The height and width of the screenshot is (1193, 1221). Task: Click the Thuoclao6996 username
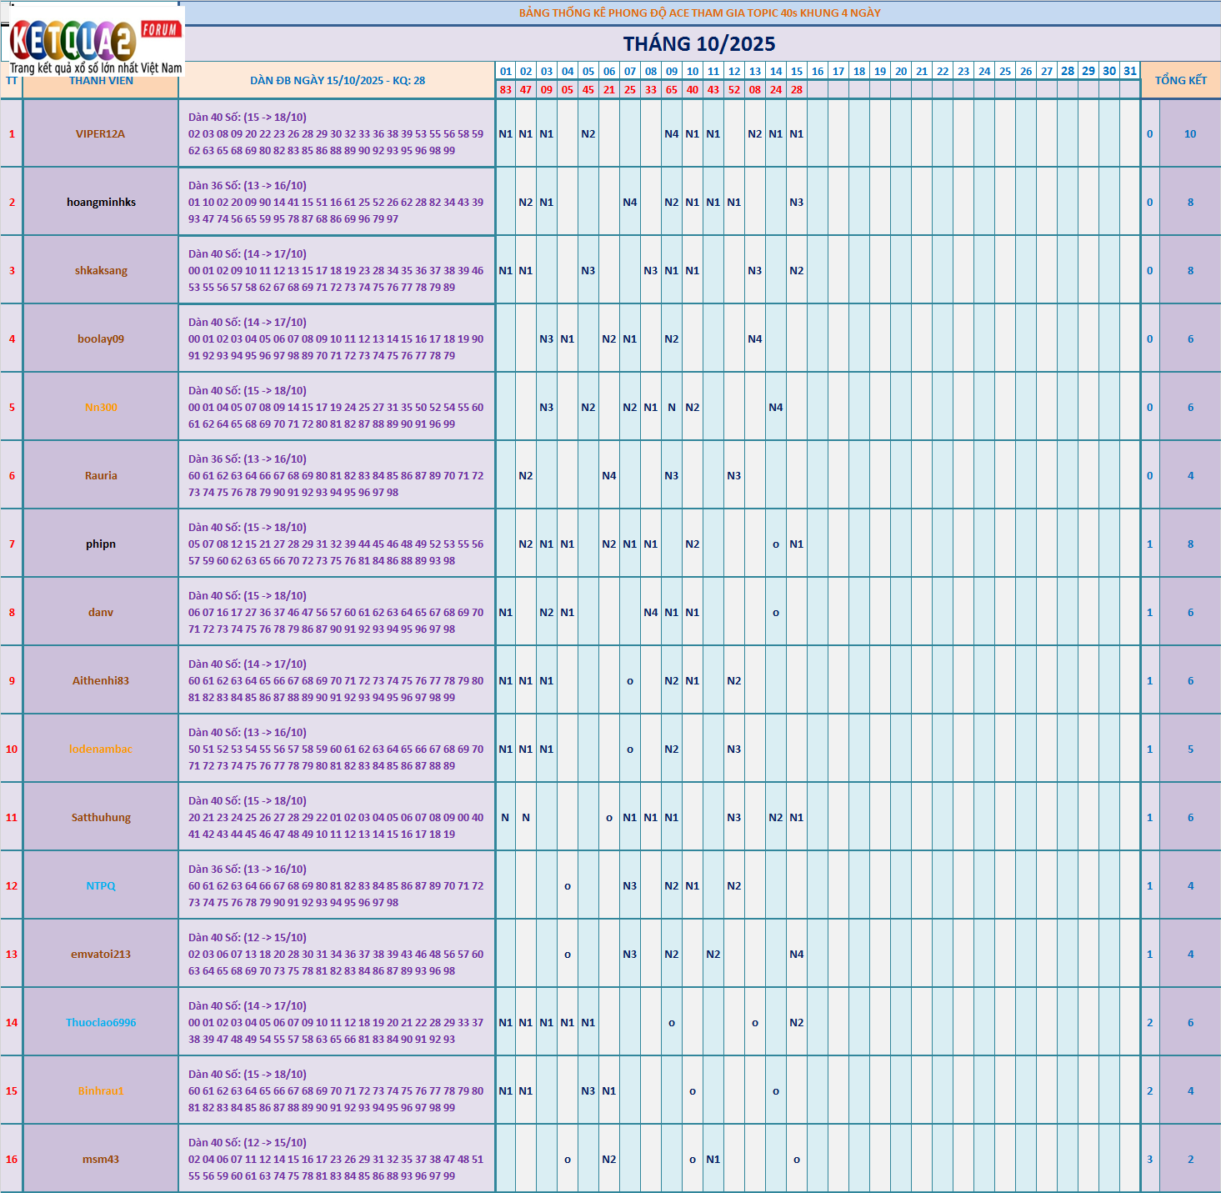pos(101,1023)
